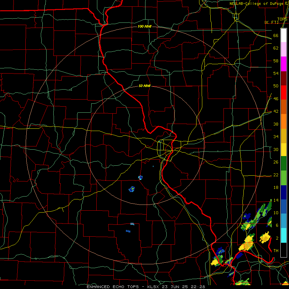Pick the dark green swatch near 26
The width and height of the screenshot is (289, 289).
pos(284,163)
